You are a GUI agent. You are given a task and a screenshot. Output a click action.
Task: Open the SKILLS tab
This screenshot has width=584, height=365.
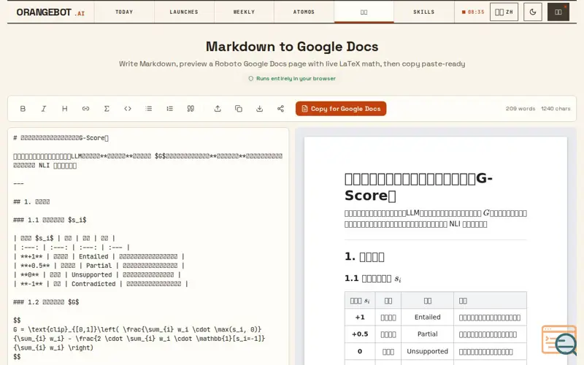424,12
